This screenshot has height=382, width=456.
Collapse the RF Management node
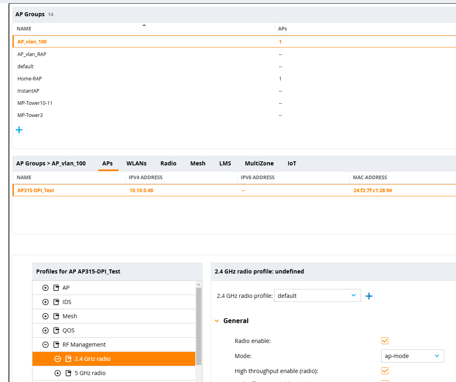pyautogui.click(x=45, y=345)
